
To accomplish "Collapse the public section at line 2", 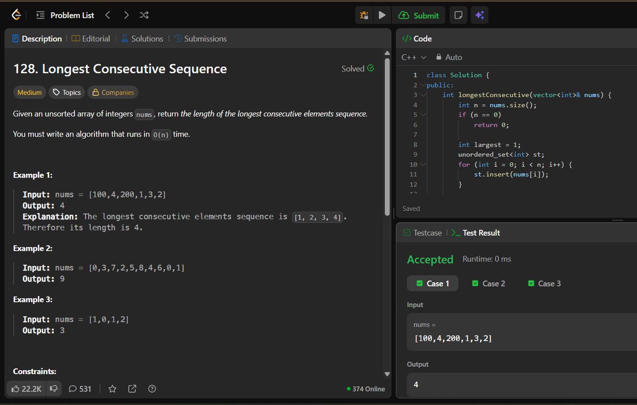I will pos(421,85).
